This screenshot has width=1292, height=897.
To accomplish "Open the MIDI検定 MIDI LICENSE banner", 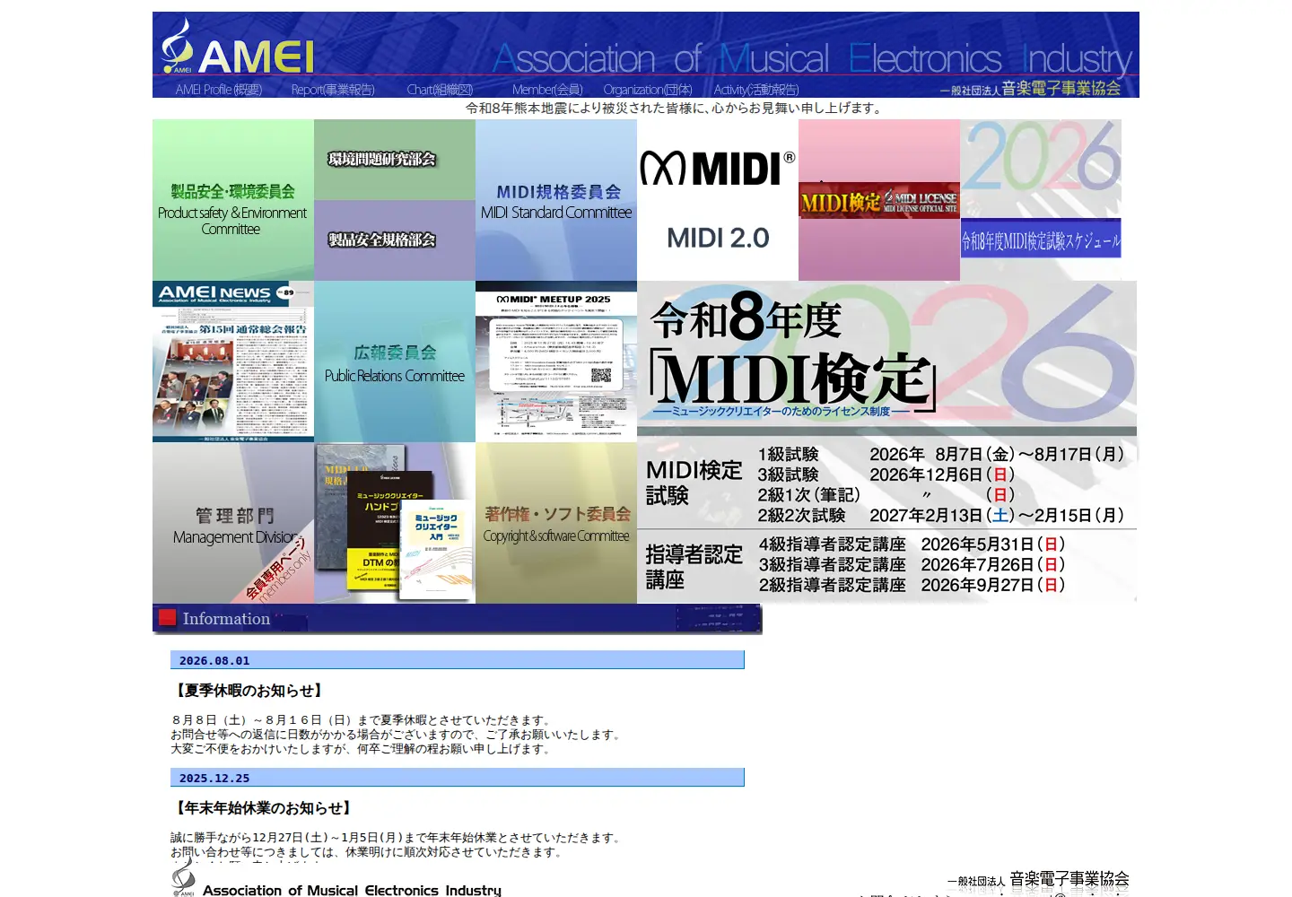I will 879,201.
